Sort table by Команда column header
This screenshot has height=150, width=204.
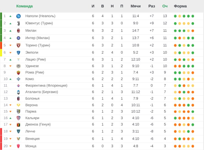pyautogui.click(x=25, y=6)
